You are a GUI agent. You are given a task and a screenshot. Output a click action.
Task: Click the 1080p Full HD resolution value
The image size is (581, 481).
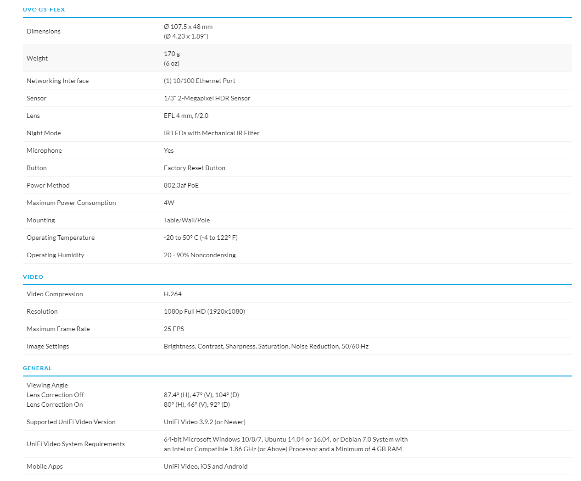point(204,311)
